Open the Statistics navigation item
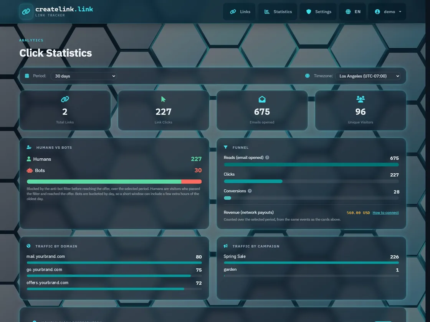The image size is (430, 322). click(278, 11)
